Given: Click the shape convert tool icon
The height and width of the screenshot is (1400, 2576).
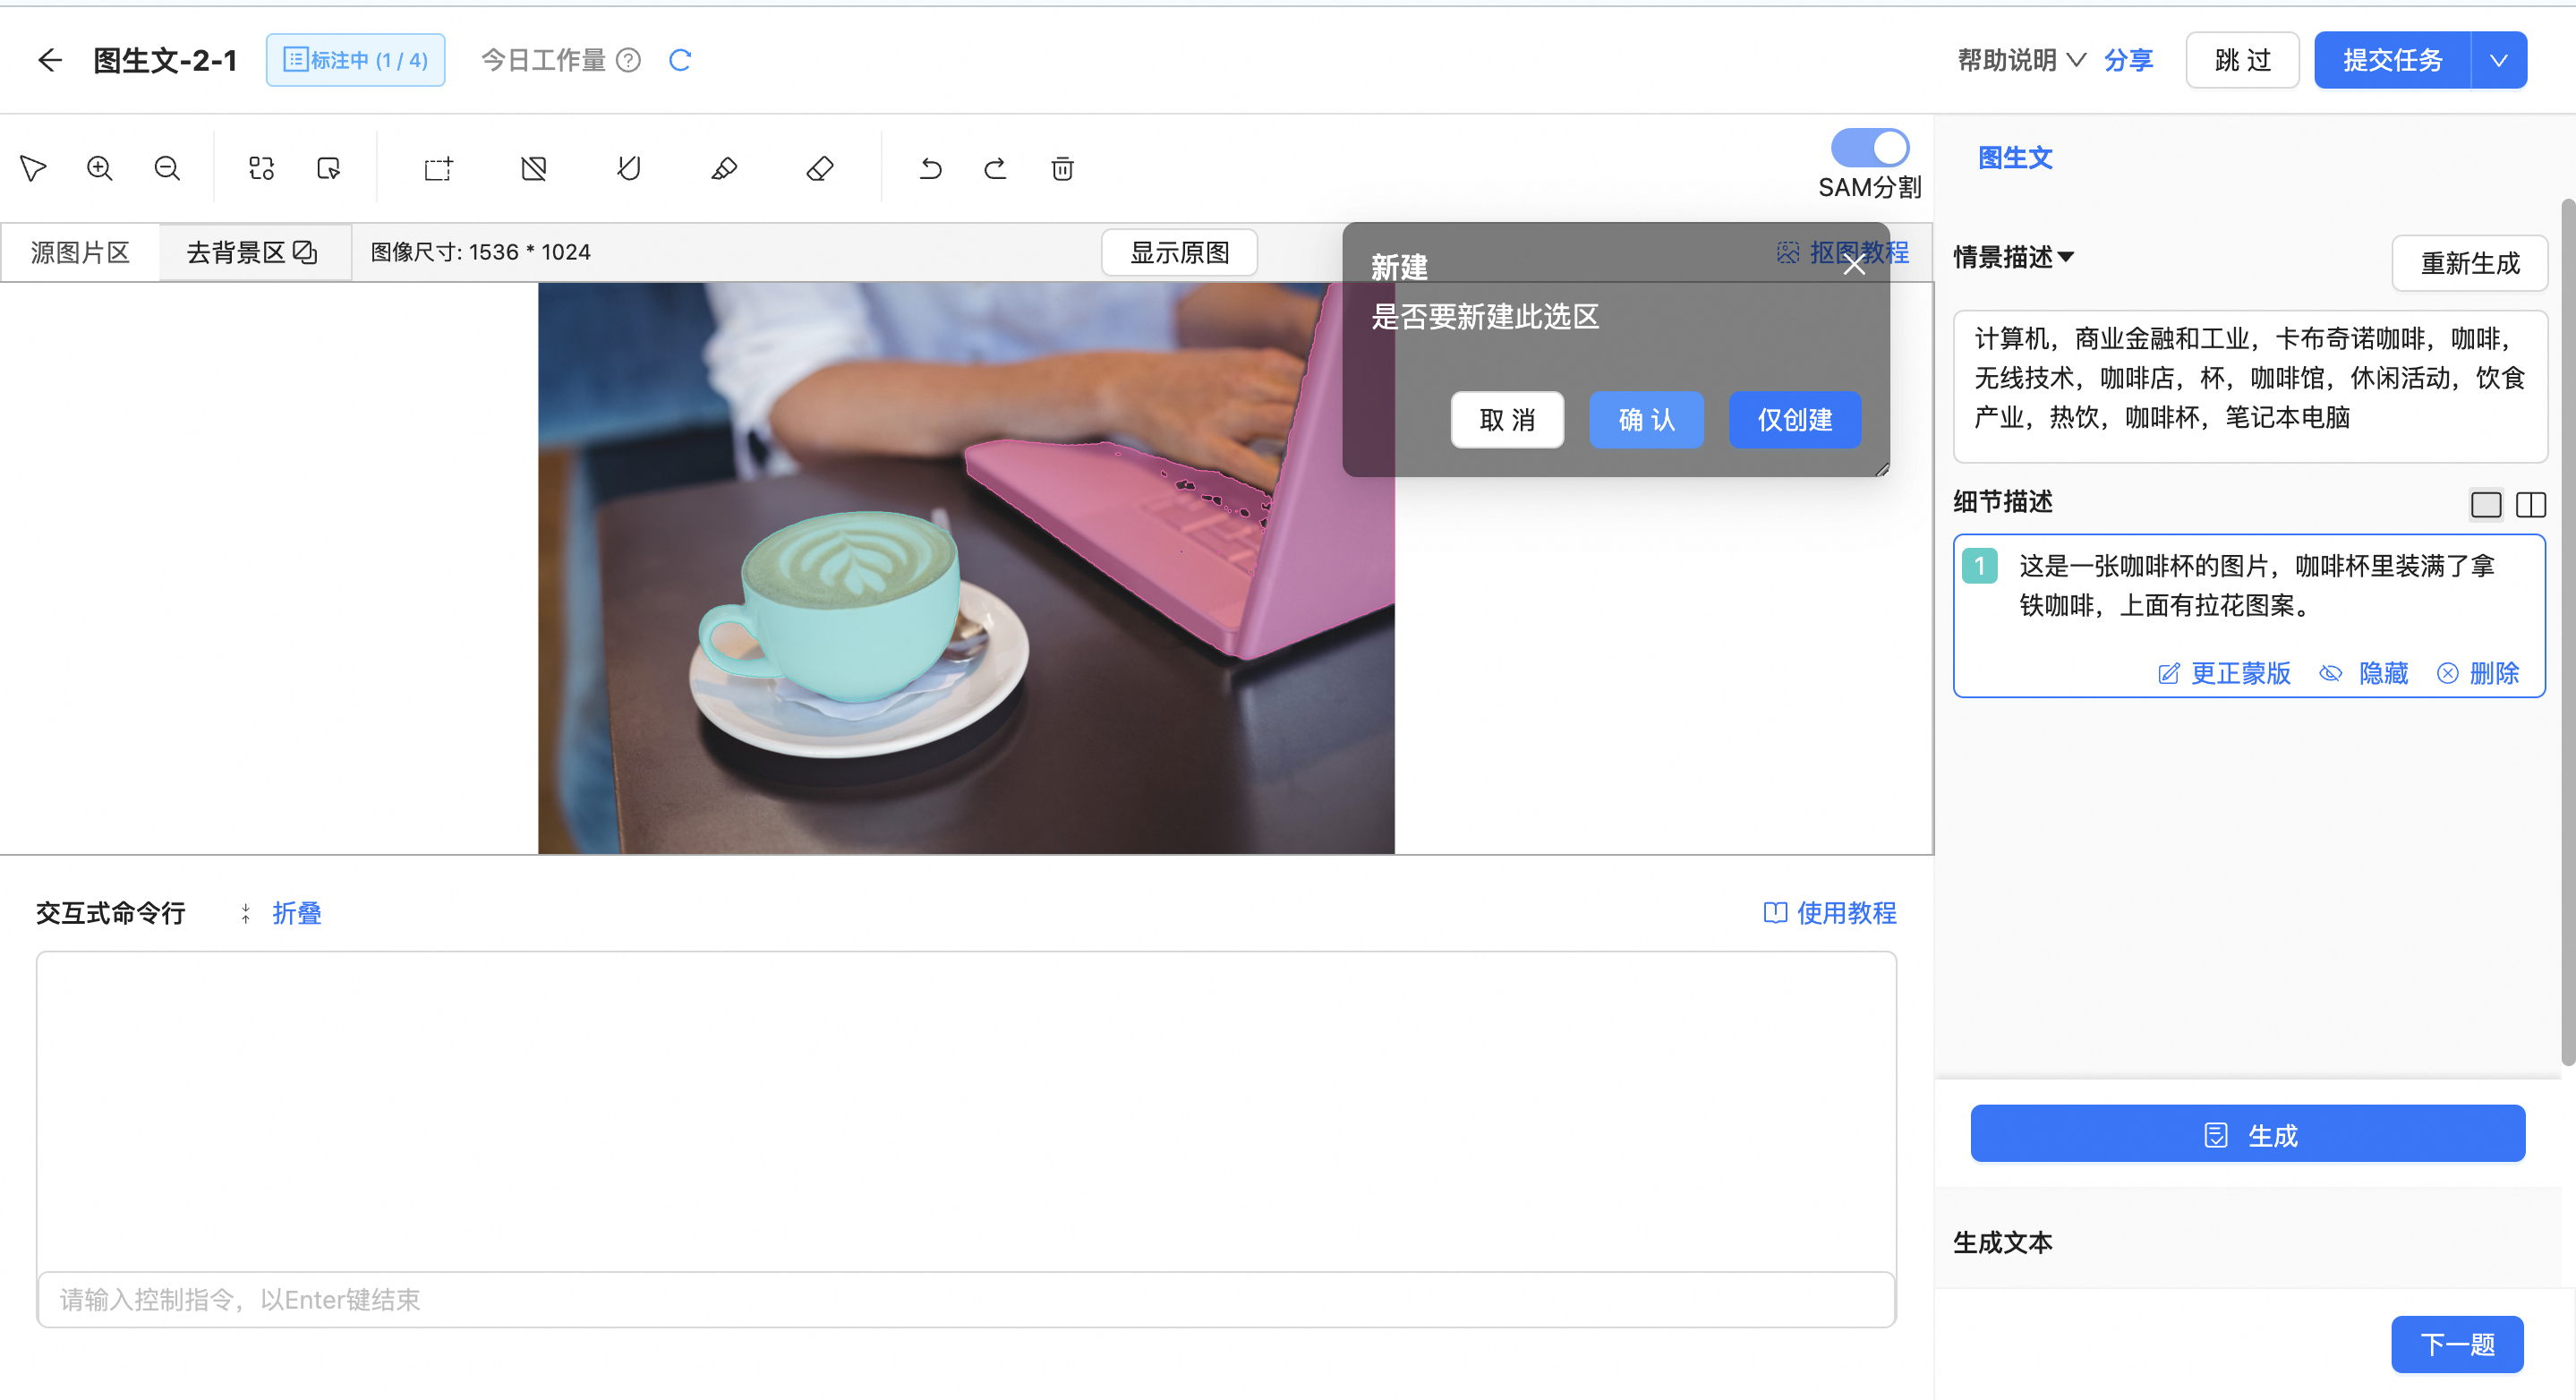Looking at the screenshot, I should pos(262,168).
